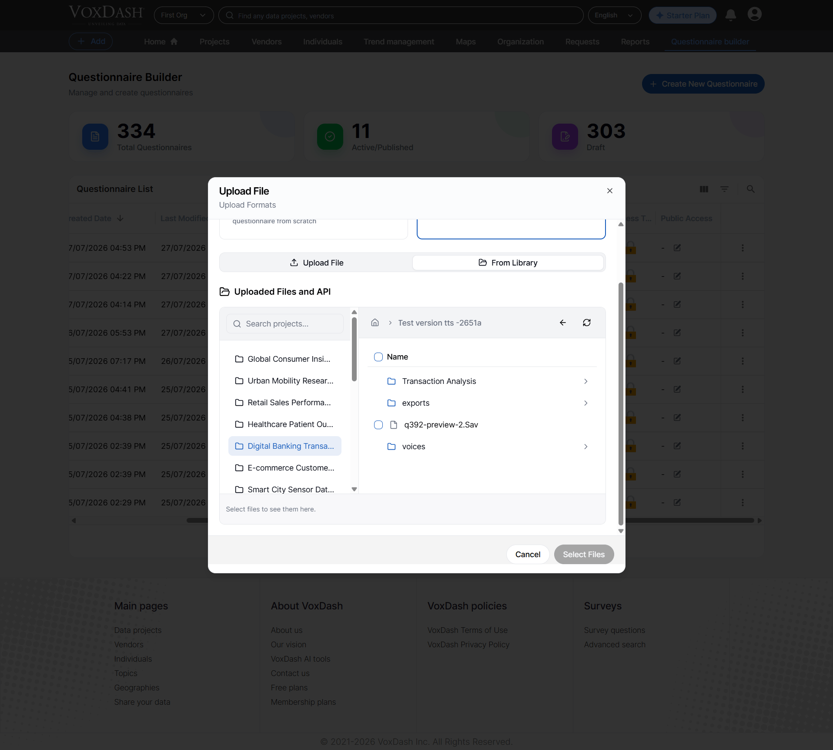This screenshot has height=750, width=833.
Task: Expand the Transaction Analysis folder chevron
Action: [586, 381]
